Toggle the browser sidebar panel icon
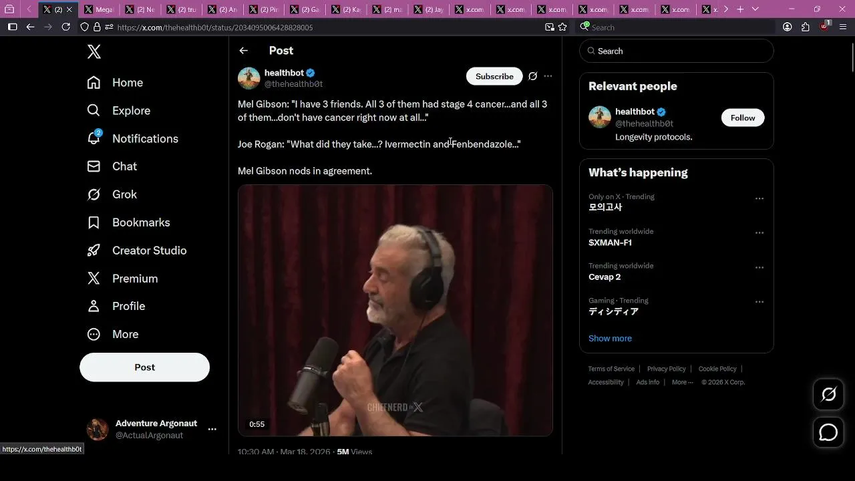The image size is (855, 481). click(12, 27)
